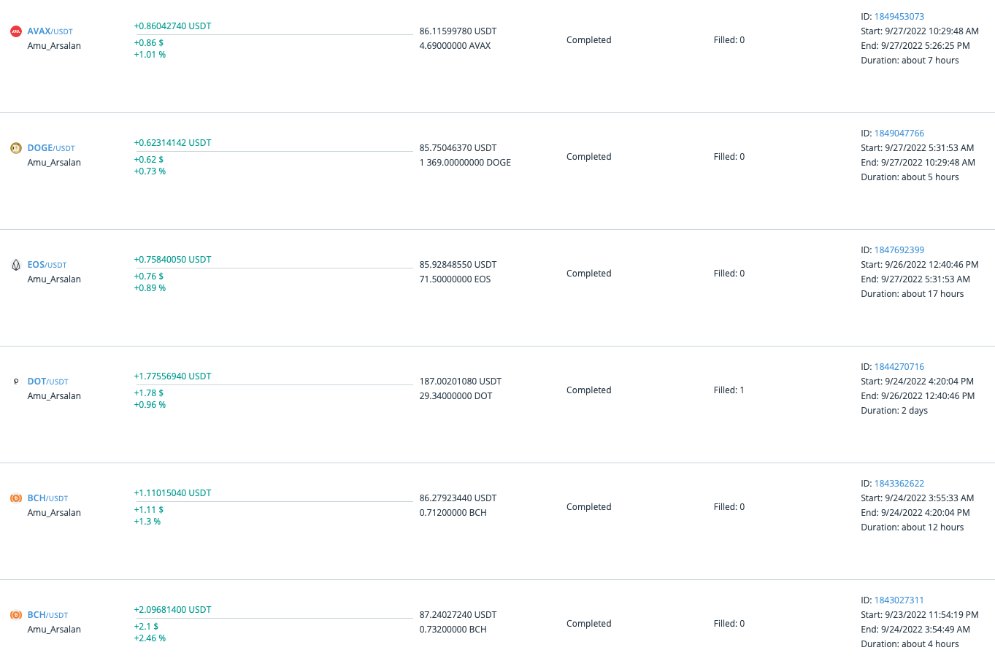Click the AVAX row profit progress bar
This screenshot has height=669, width=995.
tap(274, 34)
